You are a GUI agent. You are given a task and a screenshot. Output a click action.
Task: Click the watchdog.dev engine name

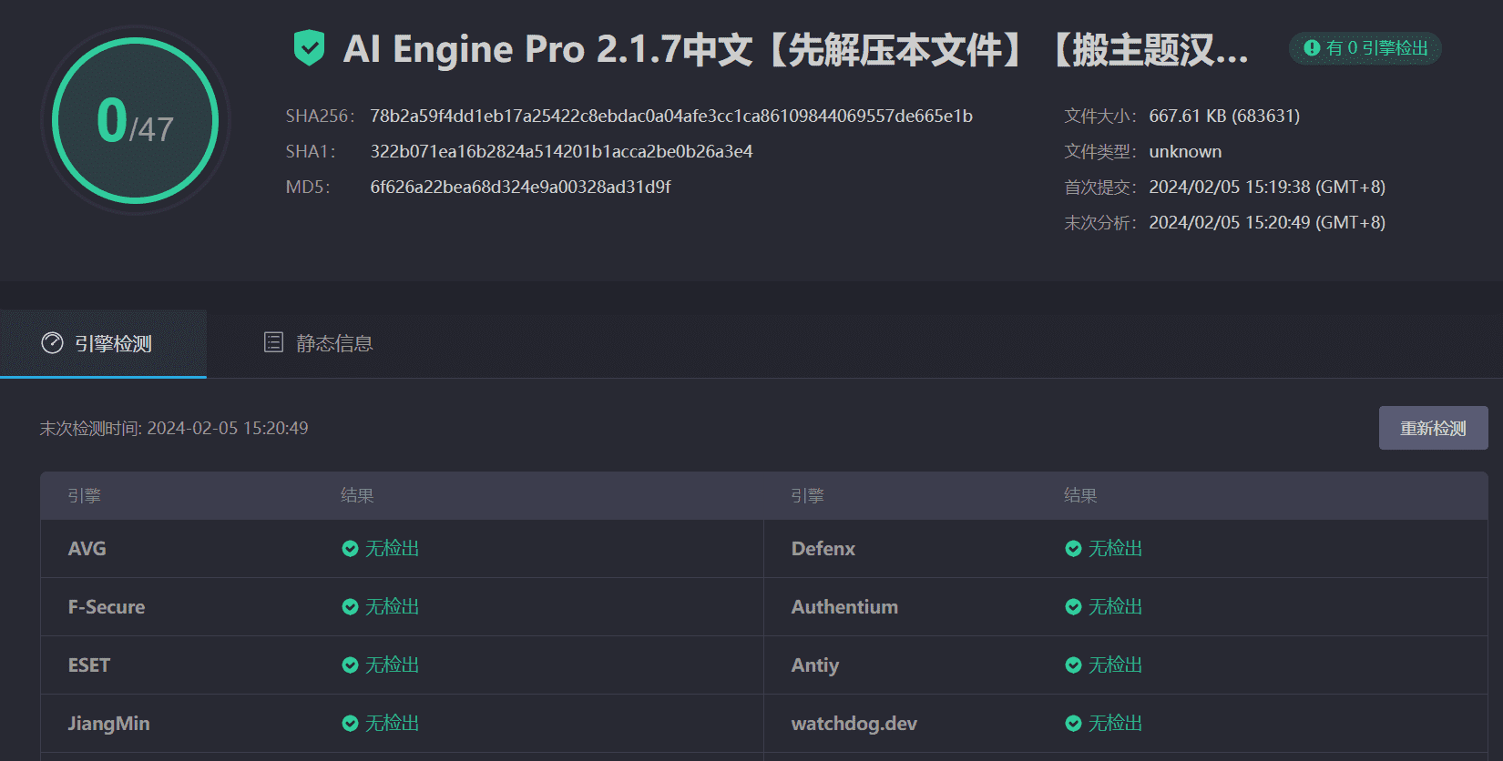click(x=854, y=723)
